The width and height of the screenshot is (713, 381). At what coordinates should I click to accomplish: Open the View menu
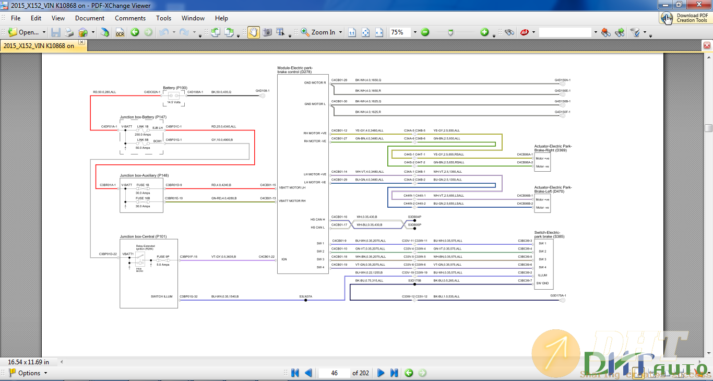(x=58, y=18)
